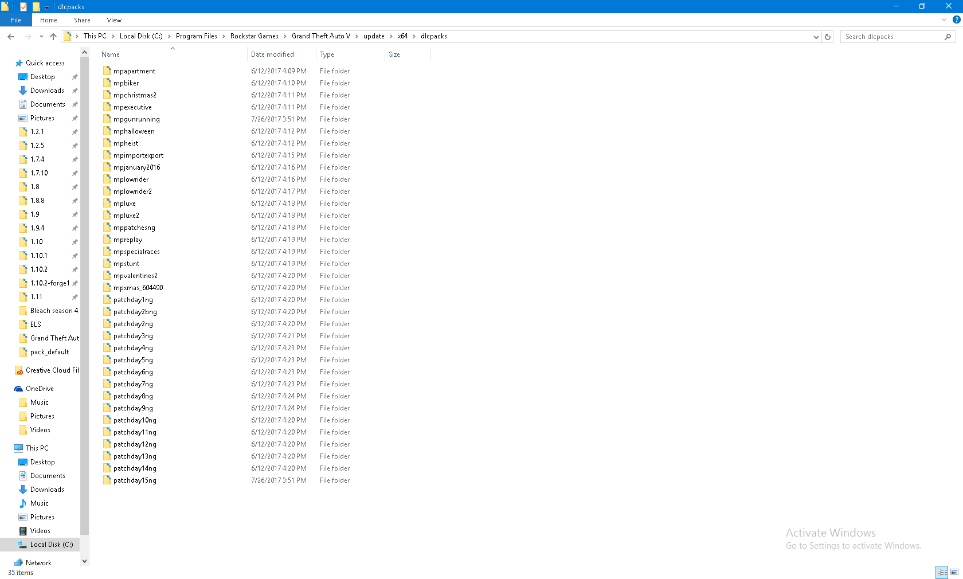Sort files by Name column
Viewport: 963px width, 579px height.
(173, 54)
